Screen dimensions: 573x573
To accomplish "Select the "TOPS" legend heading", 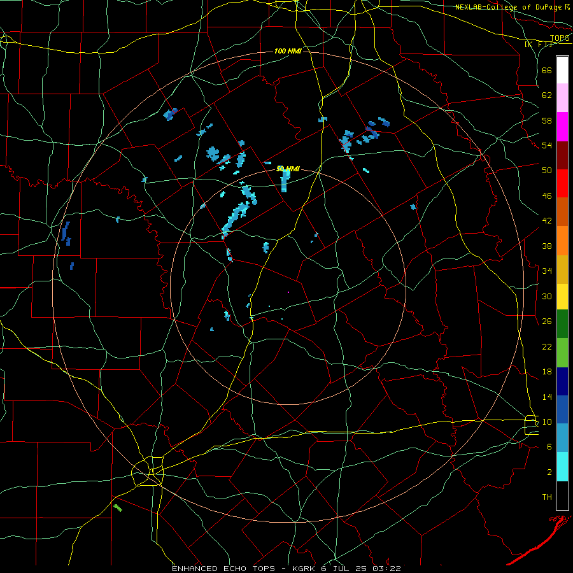I will (x=560, y=38).
